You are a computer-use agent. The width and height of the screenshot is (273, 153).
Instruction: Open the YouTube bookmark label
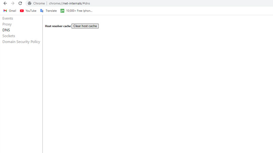tap(31, 11)
